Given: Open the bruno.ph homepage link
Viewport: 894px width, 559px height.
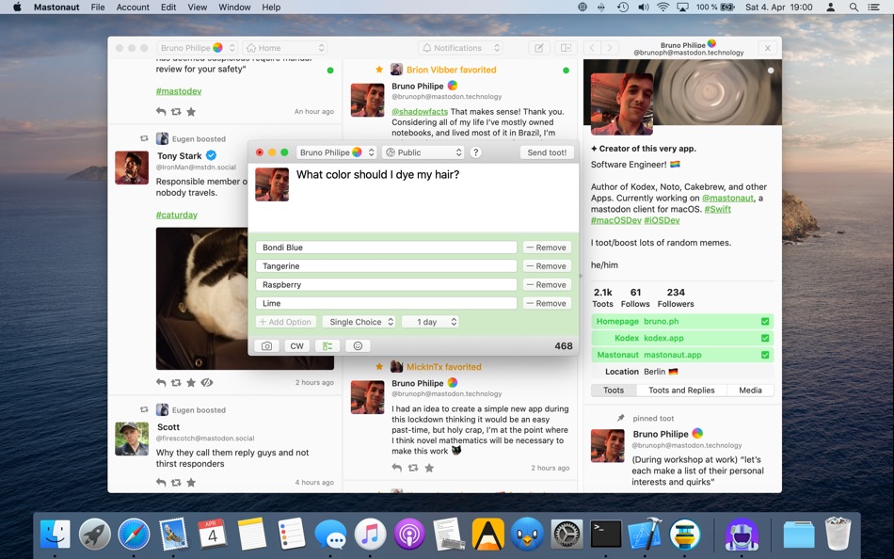Looking at the screenshot, I should click(x=662, y=321).
